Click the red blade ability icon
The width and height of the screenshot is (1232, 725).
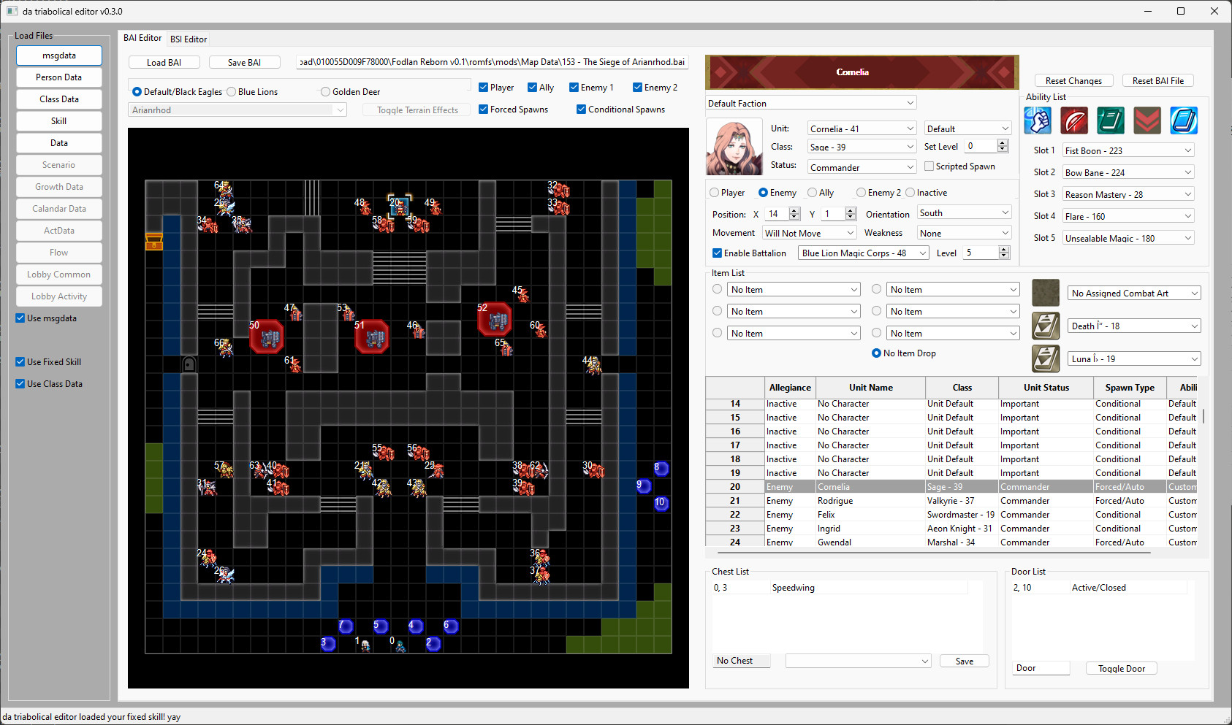coord(1074,120)
